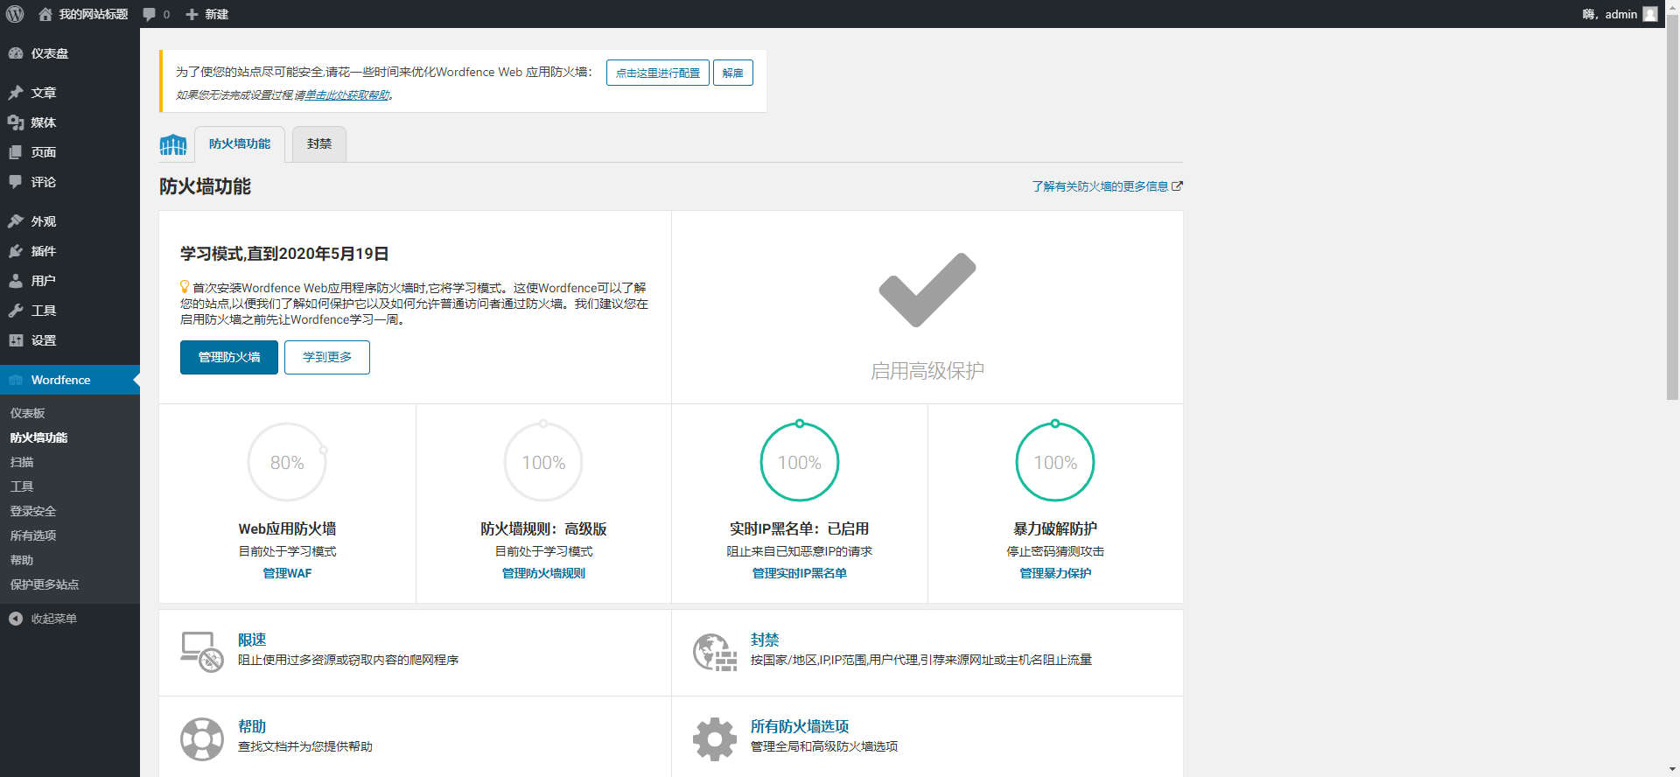Click the scrollbar down arrow
Image resolution: width=1680 pixels, height=777 pixels.
[x=1672, y=769]
